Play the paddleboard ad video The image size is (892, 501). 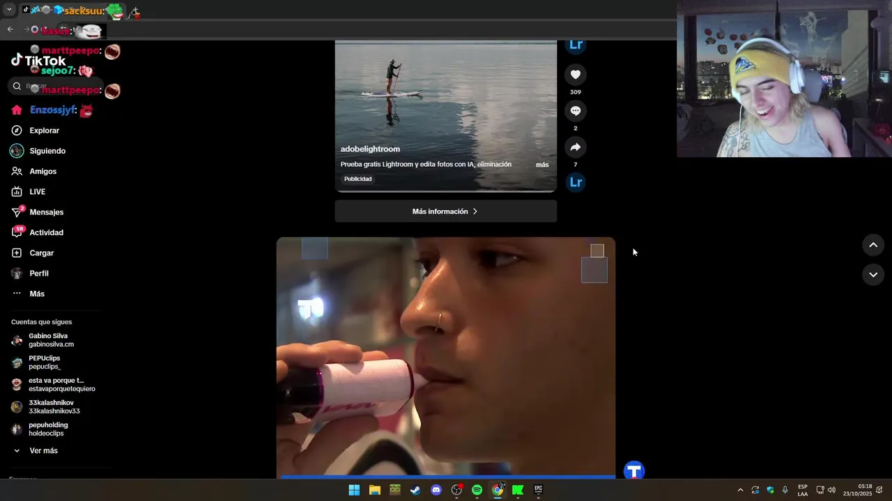coord(445,116)
